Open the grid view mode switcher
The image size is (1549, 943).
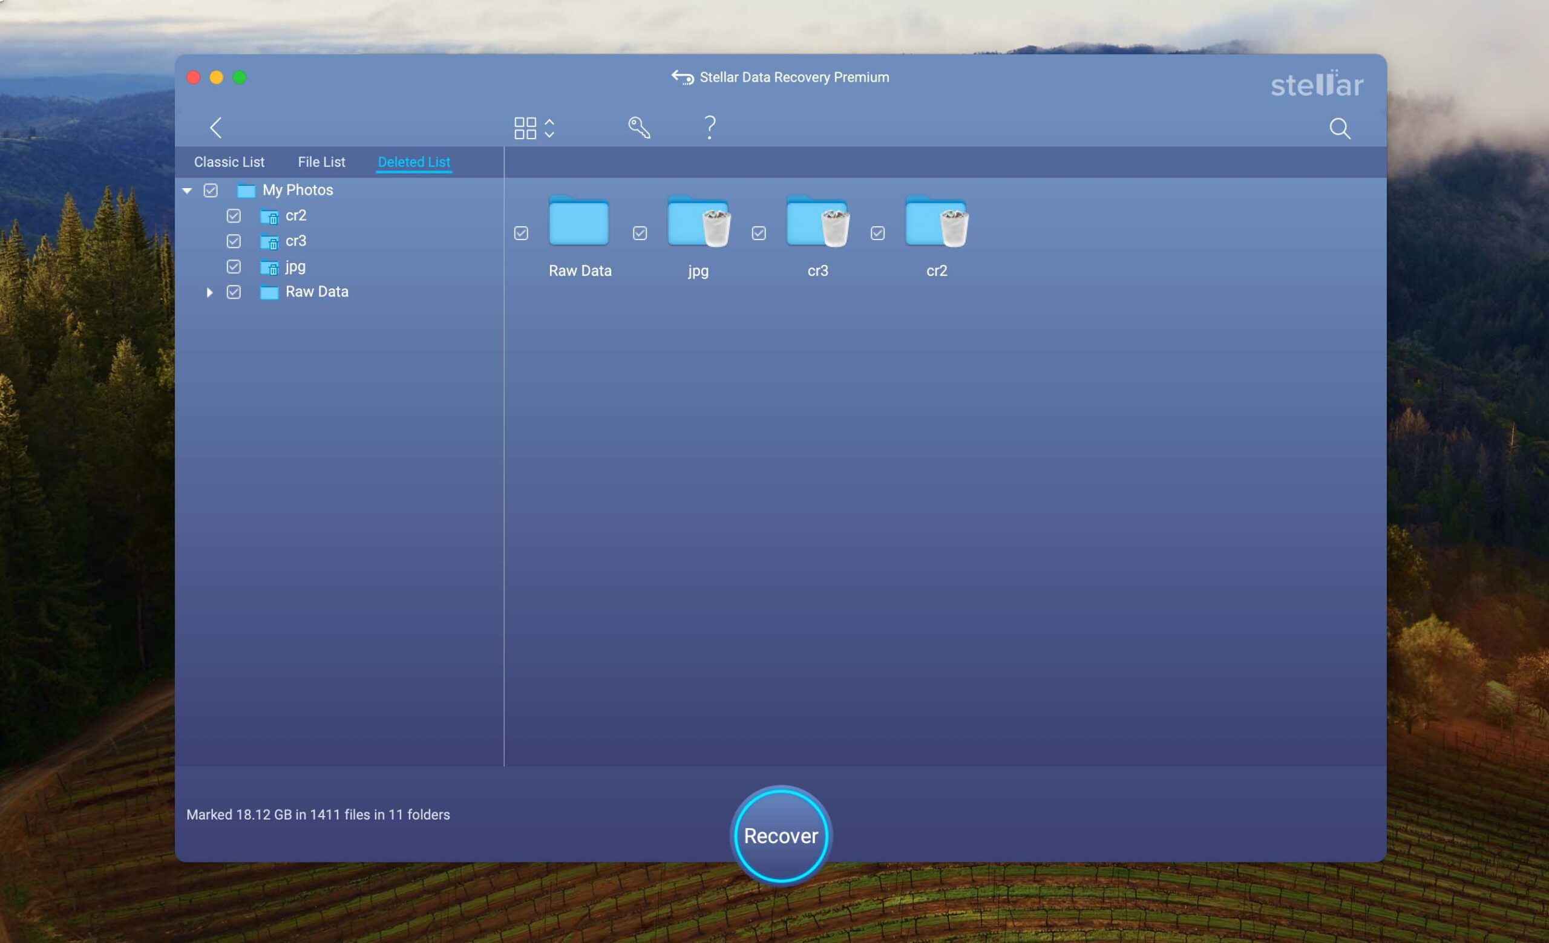click(x=534, y=128)
